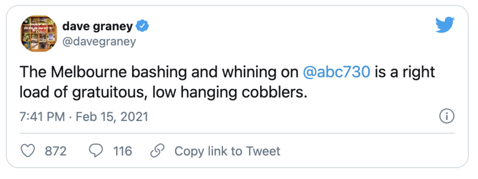Image resolution: width=478 pixels, height=179 pixels.
Task: Click the blue verified badge
Action: pos(142,27)
